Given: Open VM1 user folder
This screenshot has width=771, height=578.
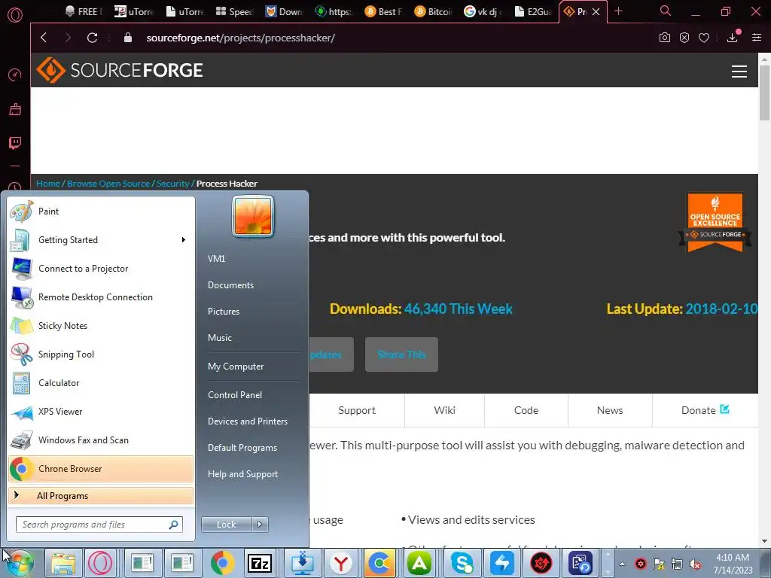Looking at the screenshot, I should (216, 259).
